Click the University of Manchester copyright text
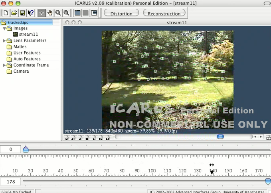 pyautogui.click(x=207, y=192)
